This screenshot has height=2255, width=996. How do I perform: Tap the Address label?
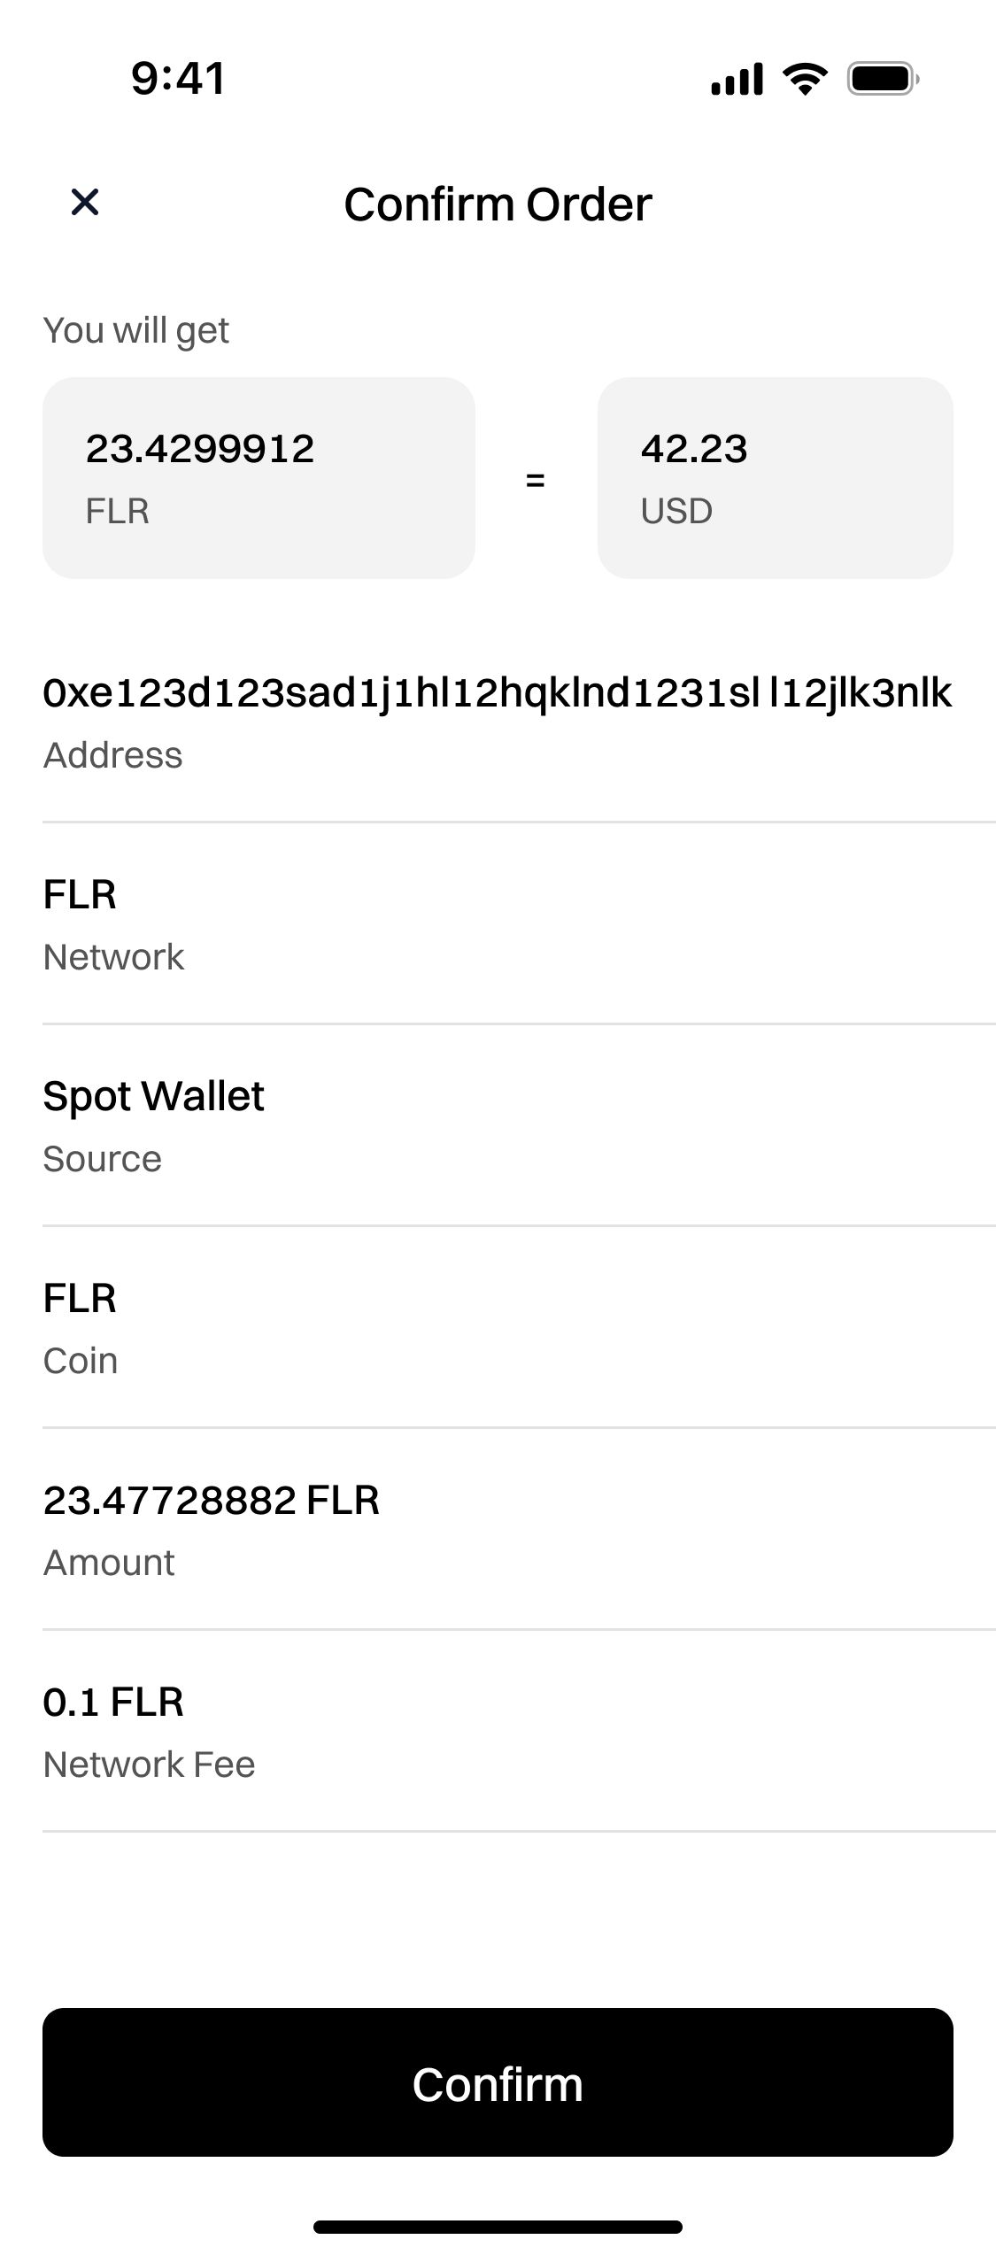click(112, 755)
